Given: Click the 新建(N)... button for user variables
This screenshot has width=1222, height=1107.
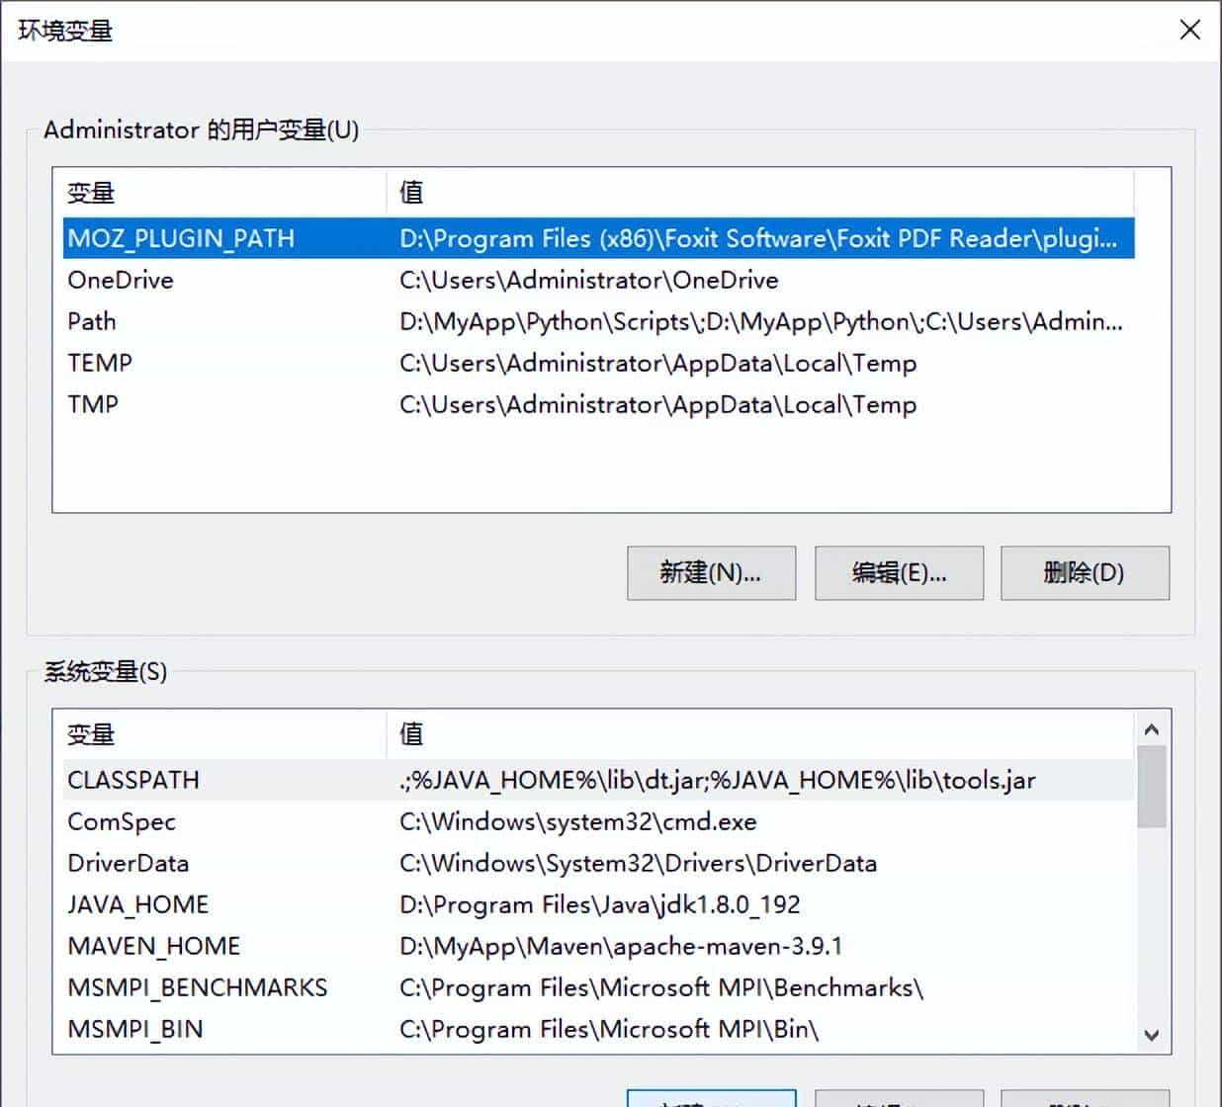Looking at the screenshot, I should pyautogui.click(x=711, y=572).
